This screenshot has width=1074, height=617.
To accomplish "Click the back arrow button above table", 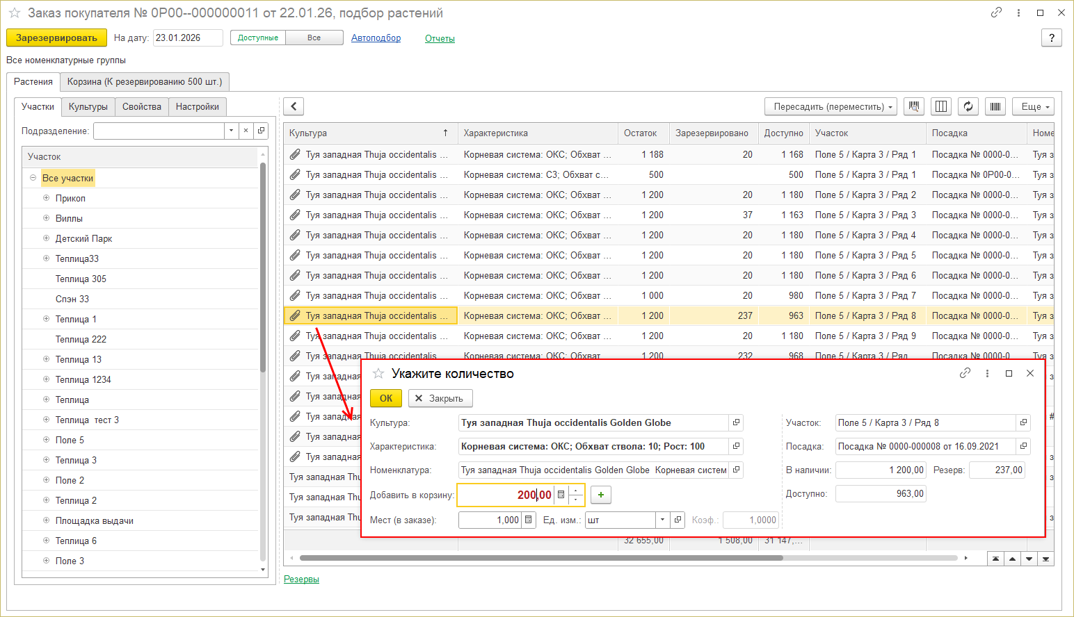I will pyautogui.click(x=294, y=106).
